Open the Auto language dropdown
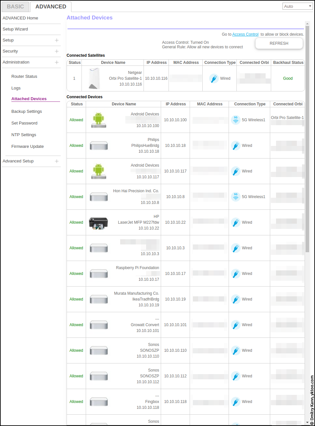Viewport: 315px width, 426px height. click(x=297, y=6)
